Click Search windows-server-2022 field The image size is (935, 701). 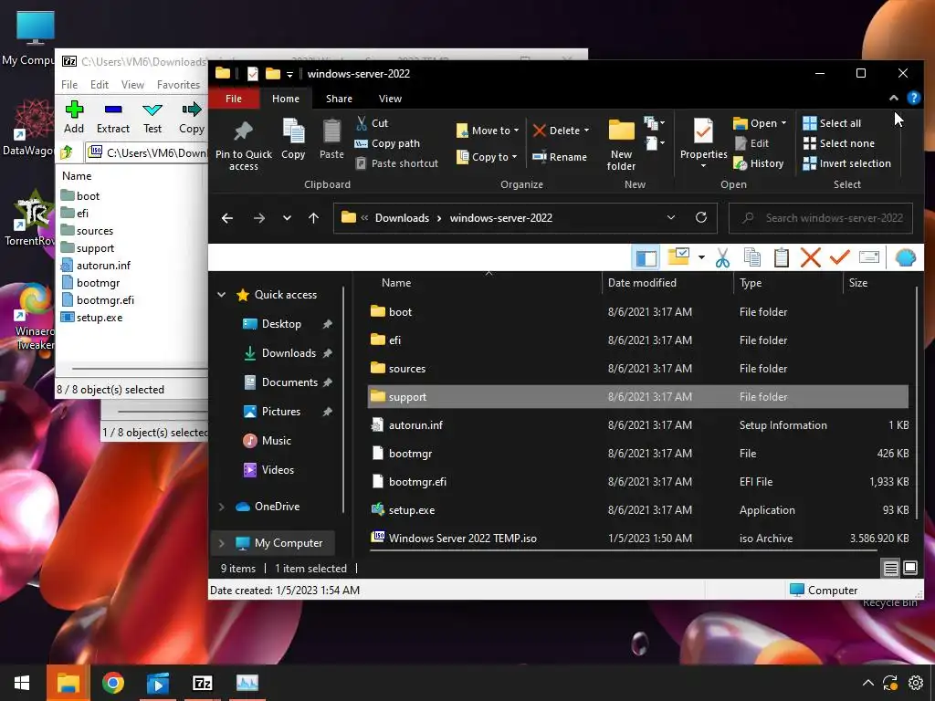click(x=821, y=218)
